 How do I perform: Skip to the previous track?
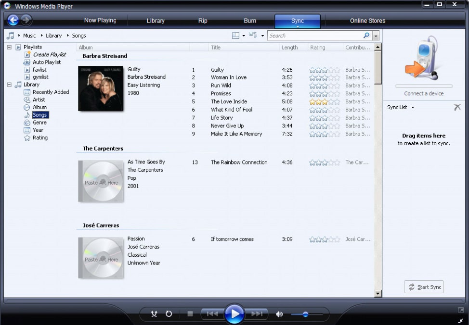(x=212, y=313)
